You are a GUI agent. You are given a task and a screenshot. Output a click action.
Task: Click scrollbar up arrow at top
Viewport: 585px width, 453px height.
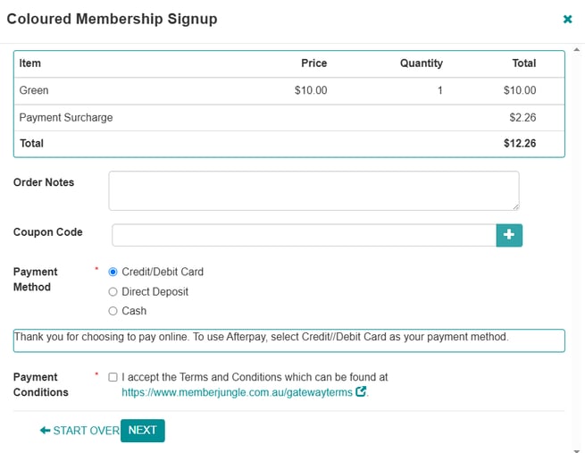pyautogui.click(x=576, y=49)
